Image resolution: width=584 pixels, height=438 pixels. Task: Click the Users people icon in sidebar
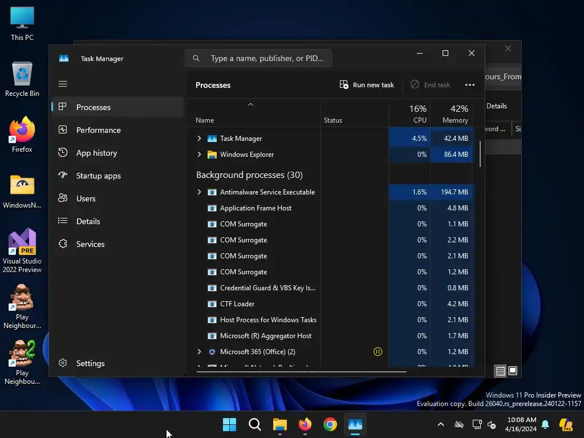click(x=63, y=198)
